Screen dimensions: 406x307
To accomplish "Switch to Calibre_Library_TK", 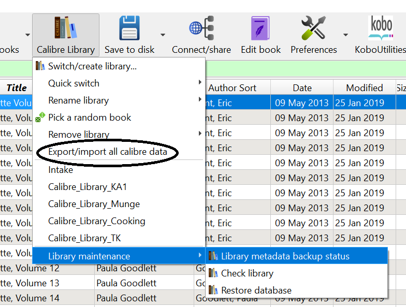I will click(119, 238).
